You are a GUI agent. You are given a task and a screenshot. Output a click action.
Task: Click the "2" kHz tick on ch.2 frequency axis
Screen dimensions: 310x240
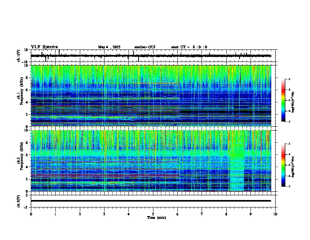click(x=27, y=179)
